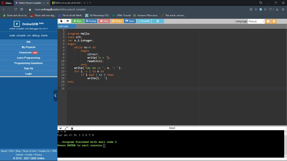Image resolution: width=287 pixels, height=161 pixels.
Task: Click the browser tab search magnifier icon
Action: (x=261, y=3)
